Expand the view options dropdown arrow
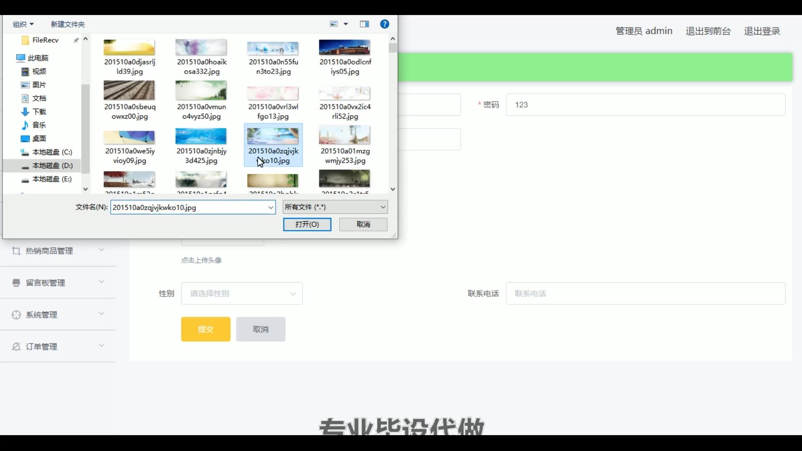 tap(346, 24)
